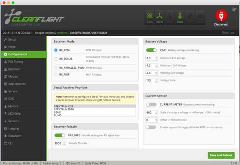This screenshot has width=240, height=165.
Task: Open the Logging tab
Action: [x=23, y=129]
